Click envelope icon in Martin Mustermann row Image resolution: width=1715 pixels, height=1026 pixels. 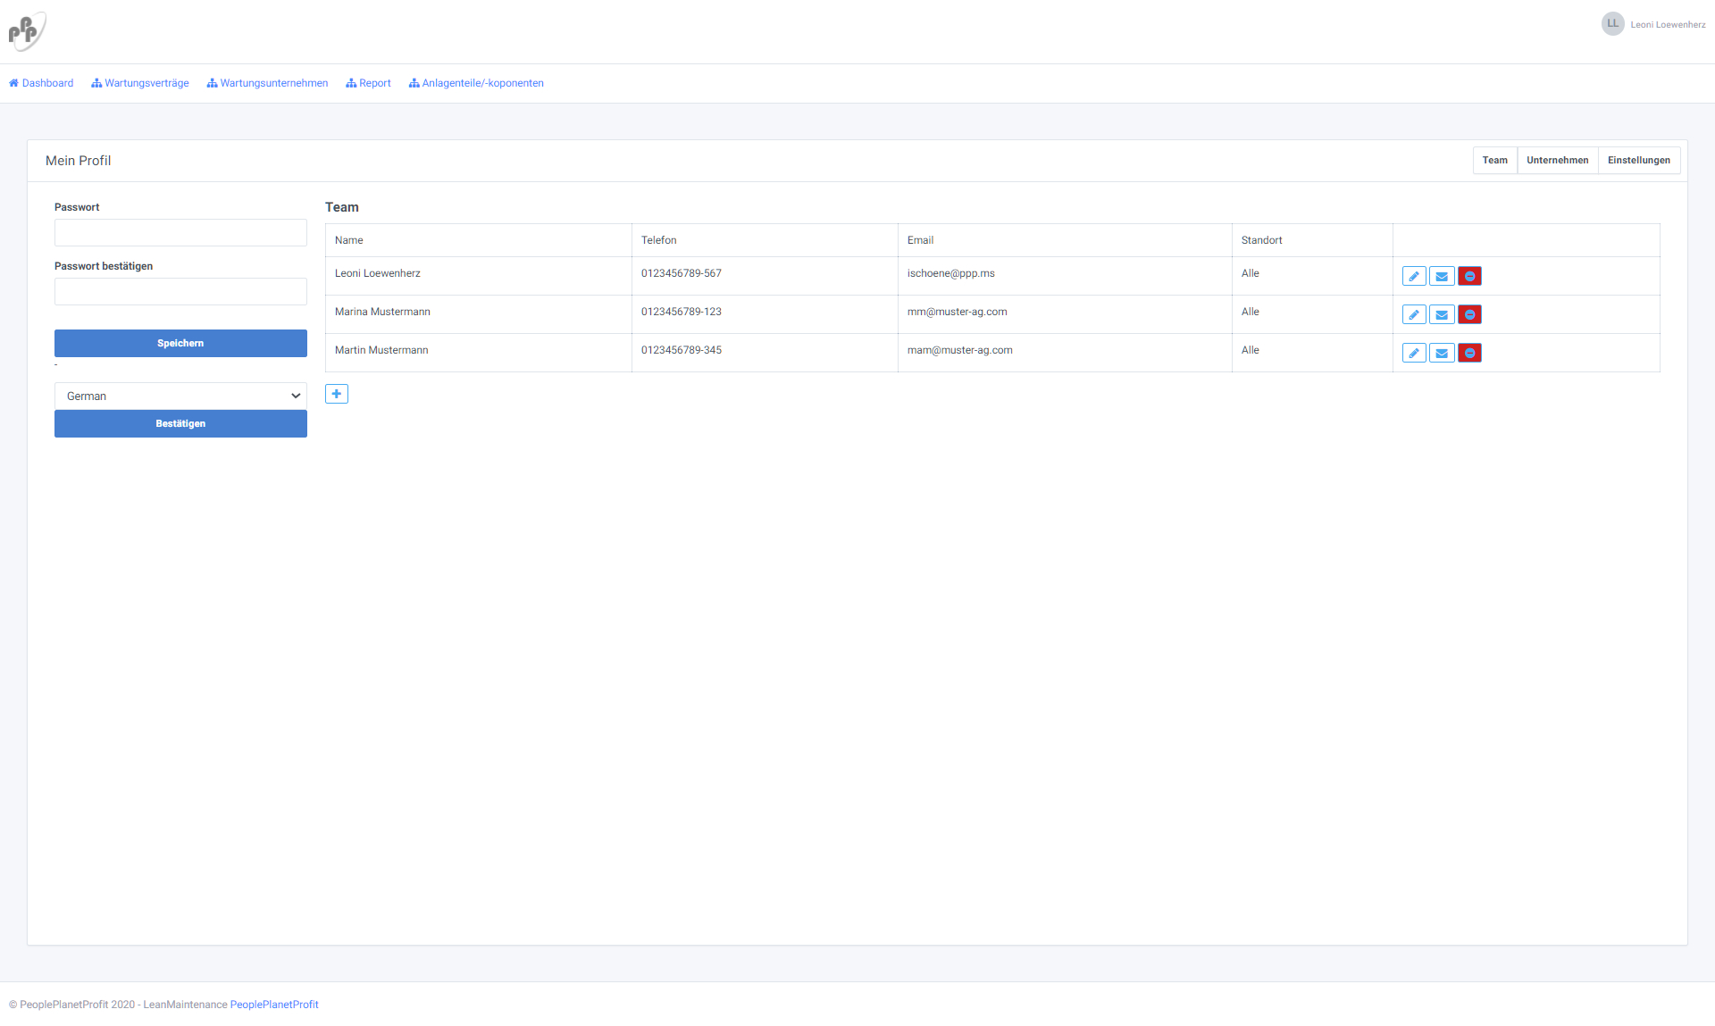pos(1442,354)
